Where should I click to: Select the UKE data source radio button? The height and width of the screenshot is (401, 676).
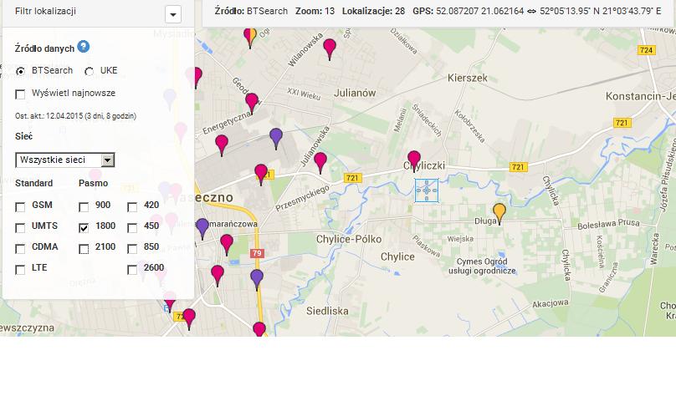coord(90,72)
